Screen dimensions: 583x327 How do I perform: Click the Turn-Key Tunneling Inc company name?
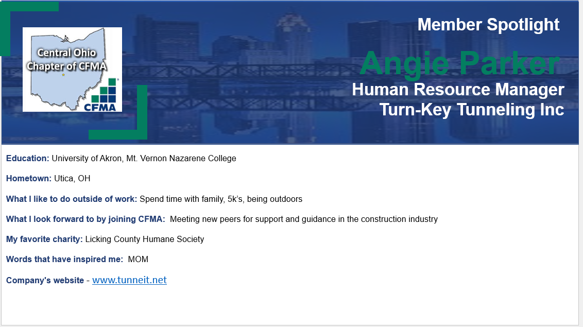point(471,110)
